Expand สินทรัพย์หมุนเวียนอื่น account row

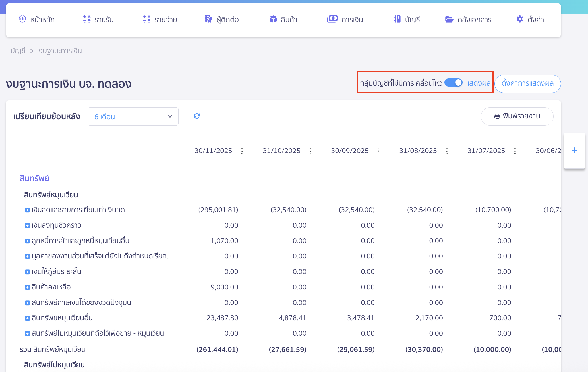[x=27, y=318]
